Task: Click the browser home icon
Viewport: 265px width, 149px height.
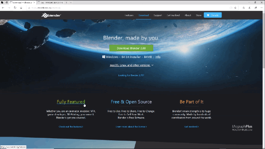Action: (x=21, y=8)
